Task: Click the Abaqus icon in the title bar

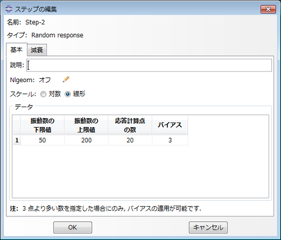Action: [8, 9]
